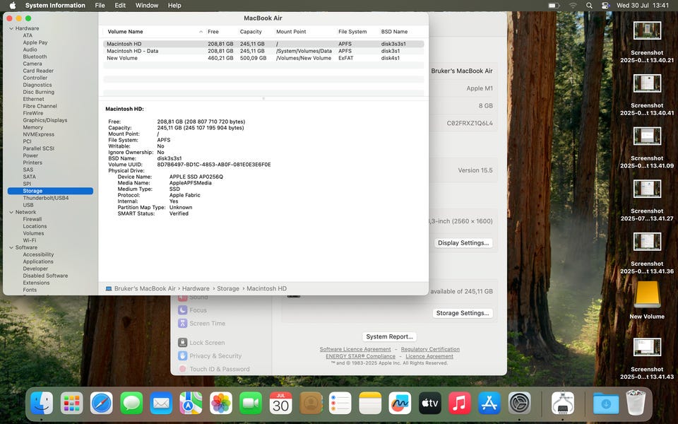
Task: Sort by the Volume Name column header
Action: pyautogui.click(x=125, y=32)
